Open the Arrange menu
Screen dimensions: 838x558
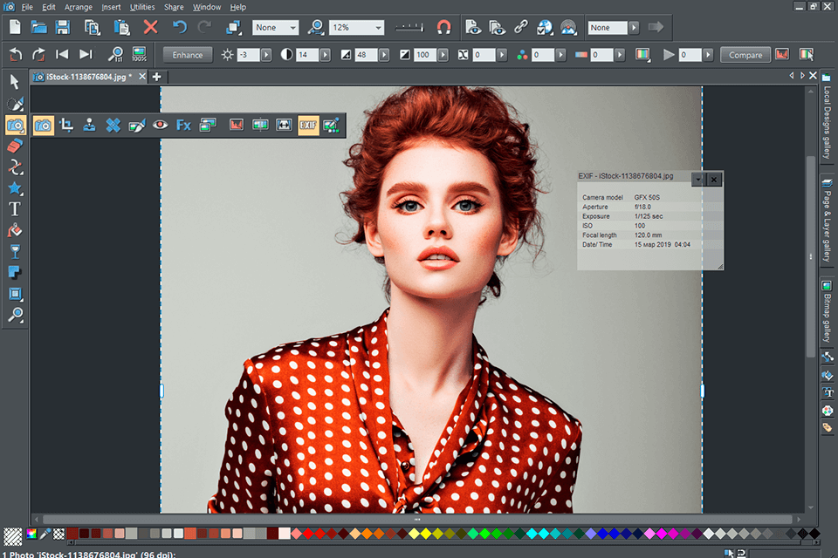(78, 7)
